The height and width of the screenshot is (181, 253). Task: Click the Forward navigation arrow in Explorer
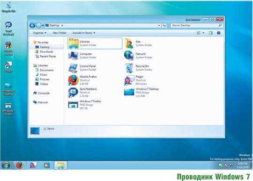(x=38, y=25)
